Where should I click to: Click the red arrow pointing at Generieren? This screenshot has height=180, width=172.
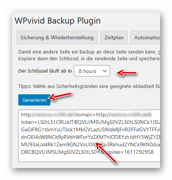click(x=60, y=96)
